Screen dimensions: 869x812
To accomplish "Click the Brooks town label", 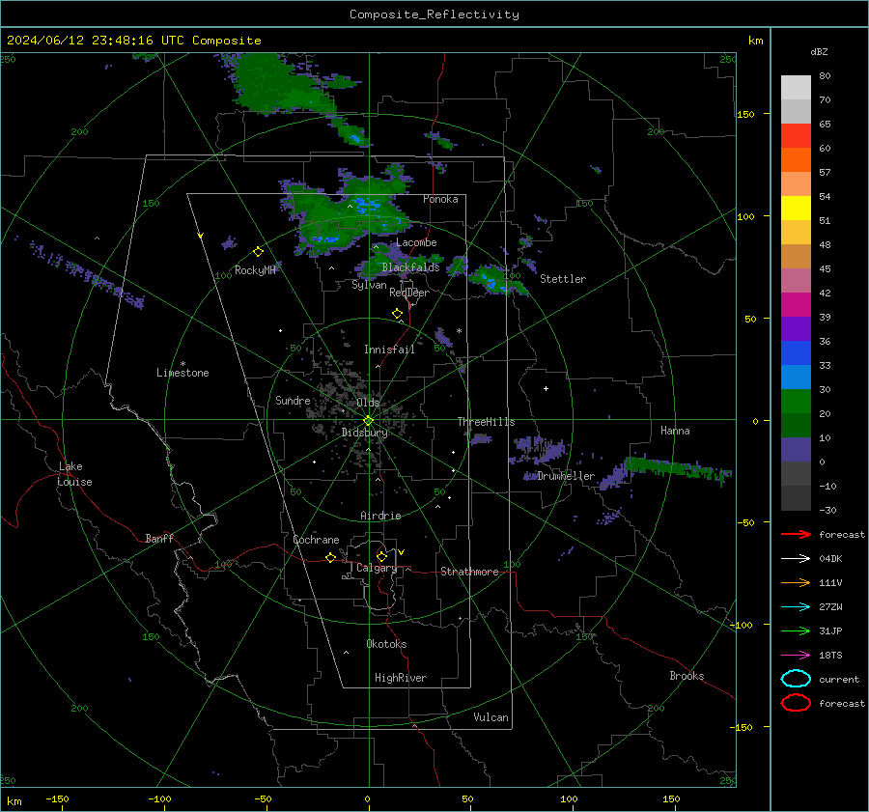I will [x=687, y=676].
